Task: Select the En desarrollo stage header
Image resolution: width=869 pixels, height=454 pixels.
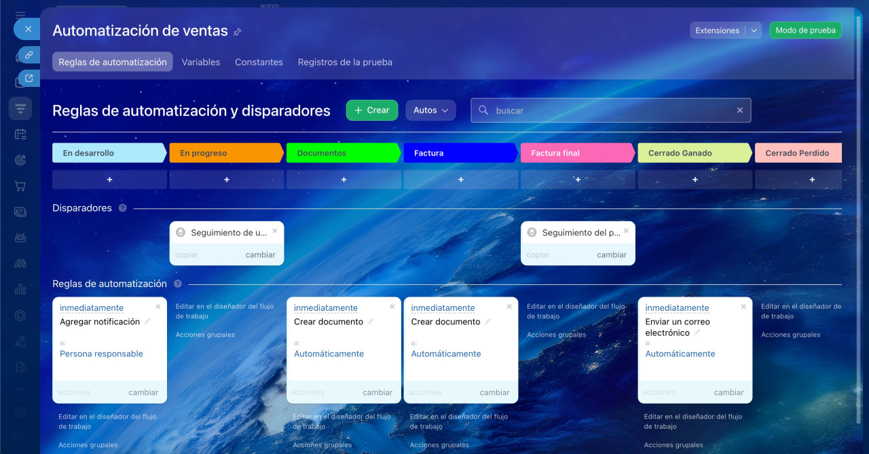Action: click(x=109, y=153)
